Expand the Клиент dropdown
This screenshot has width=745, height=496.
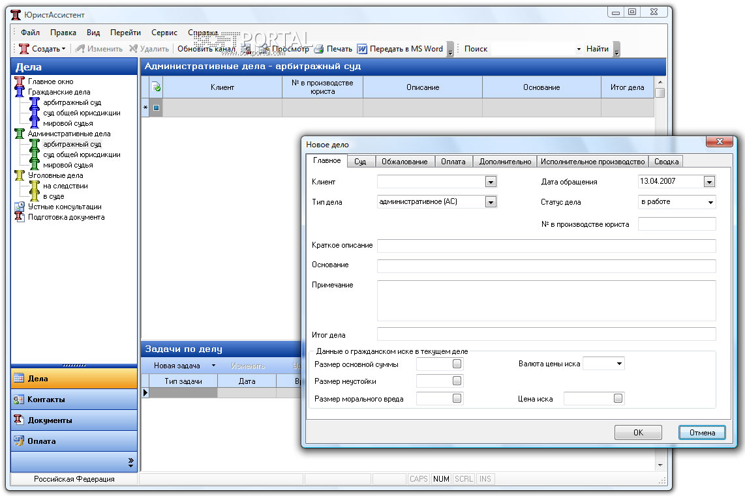tap(491, 182)
